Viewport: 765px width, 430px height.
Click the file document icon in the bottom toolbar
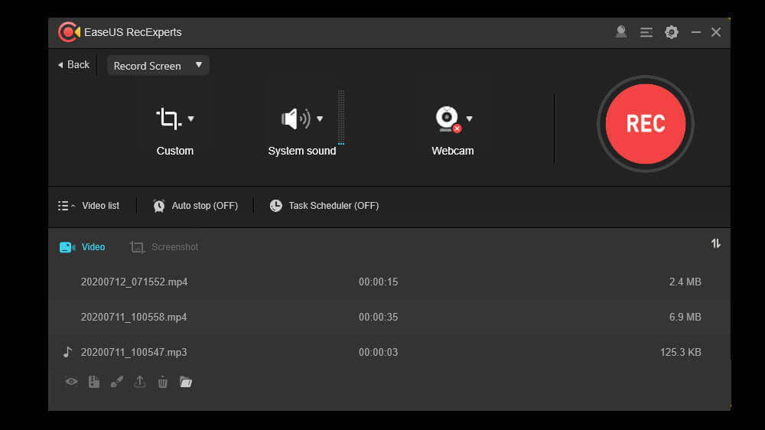point(94,382)
